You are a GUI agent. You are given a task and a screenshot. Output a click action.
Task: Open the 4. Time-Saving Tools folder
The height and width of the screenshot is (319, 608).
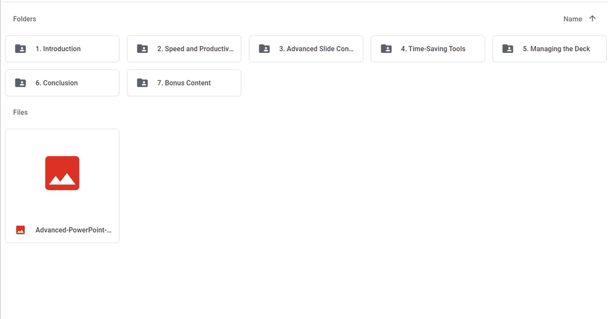click(x=428, y=49)
